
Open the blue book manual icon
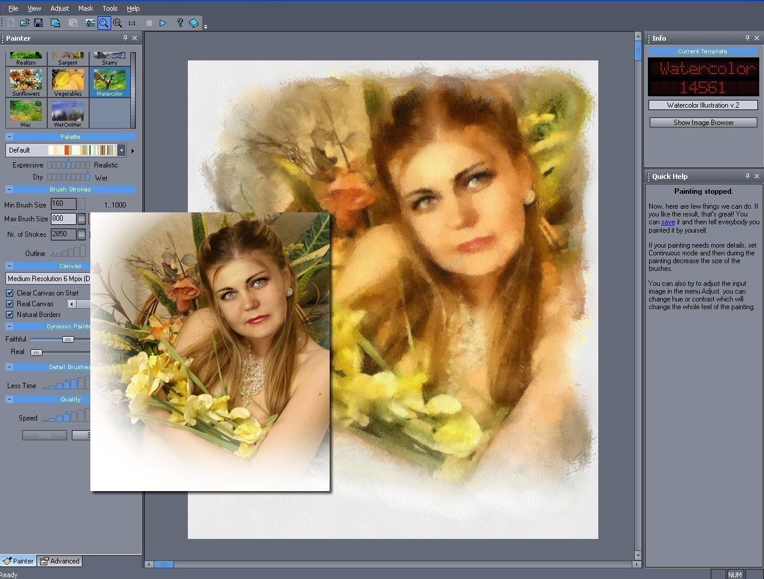[194, 23]
